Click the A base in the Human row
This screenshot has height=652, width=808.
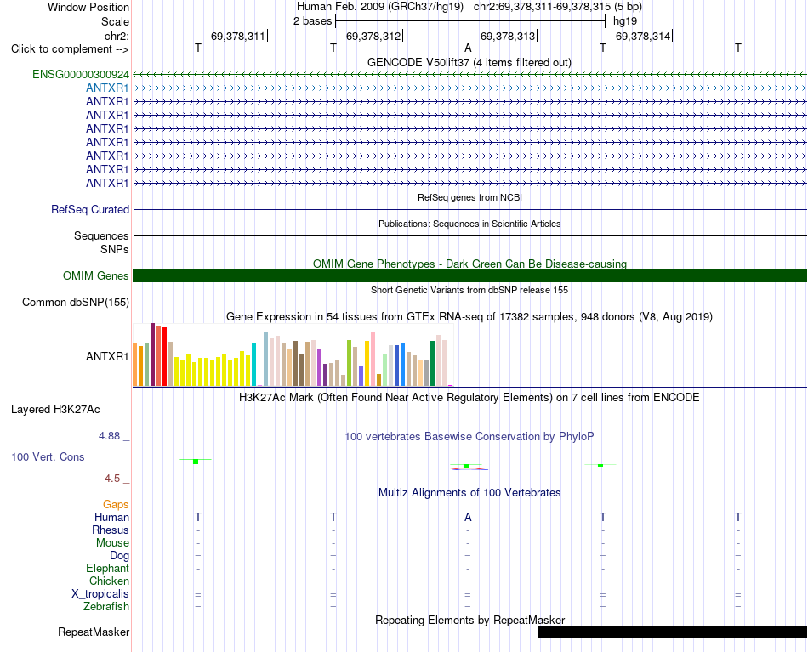pyautogui.click(x=468, y=517)
